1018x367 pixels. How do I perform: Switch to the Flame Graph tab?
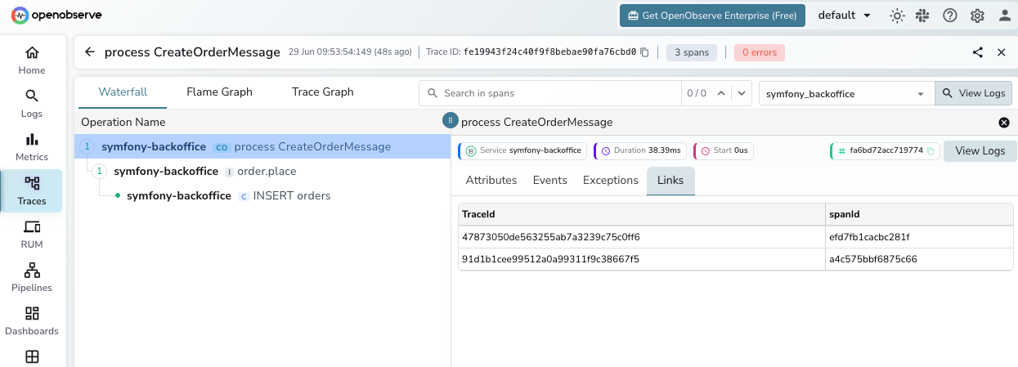pyautogui.click(x=219, y=92)
